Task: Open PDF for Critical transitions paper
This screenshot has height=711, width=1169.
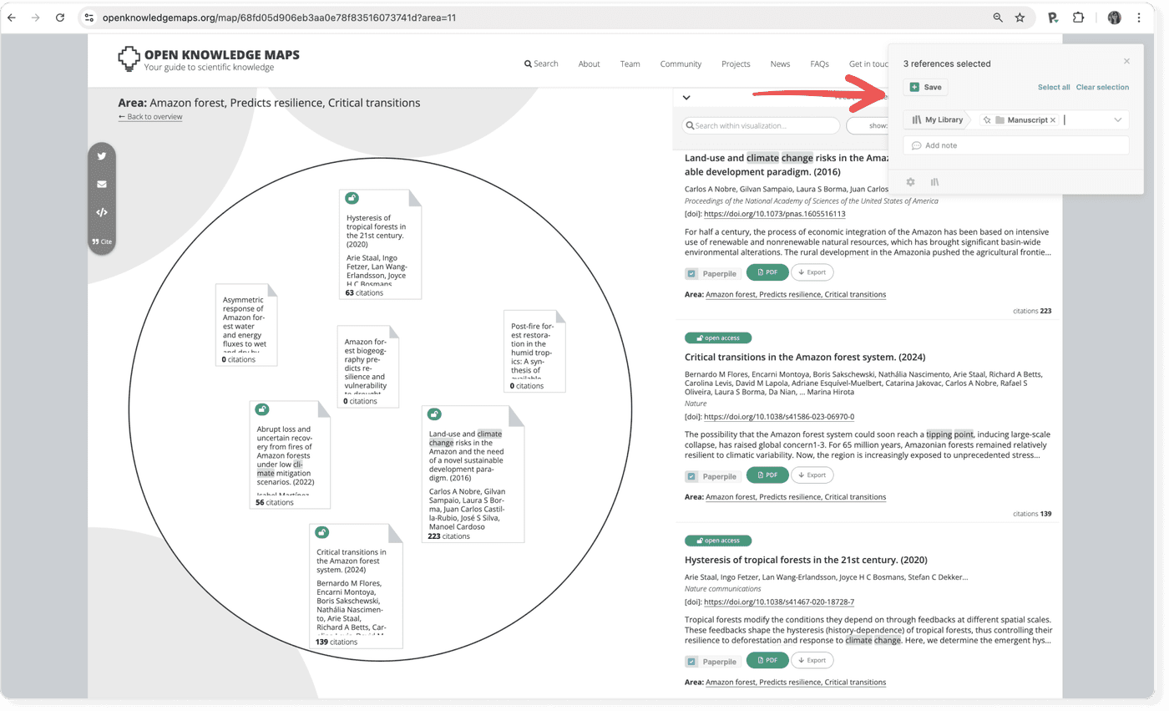Action: point(767,475)
